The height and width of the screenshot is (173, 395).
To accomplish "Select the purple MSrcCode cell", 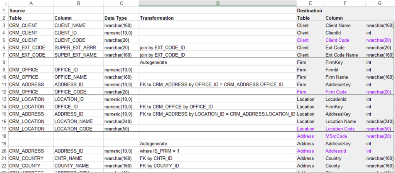I will pos(345,136).
